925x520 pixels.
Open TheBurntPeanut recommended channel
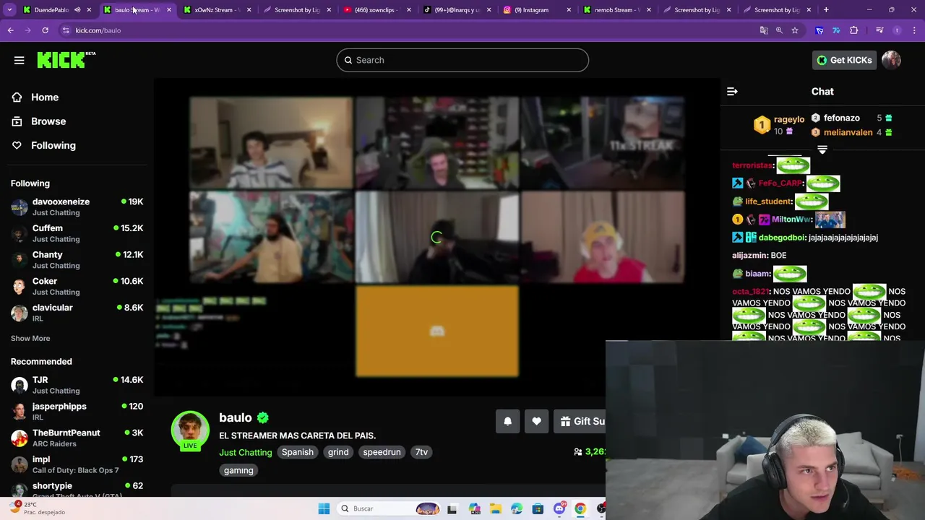point(77,438)
